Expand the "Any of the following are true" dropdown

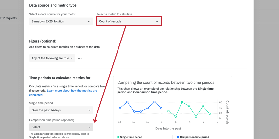pos(52,58)
